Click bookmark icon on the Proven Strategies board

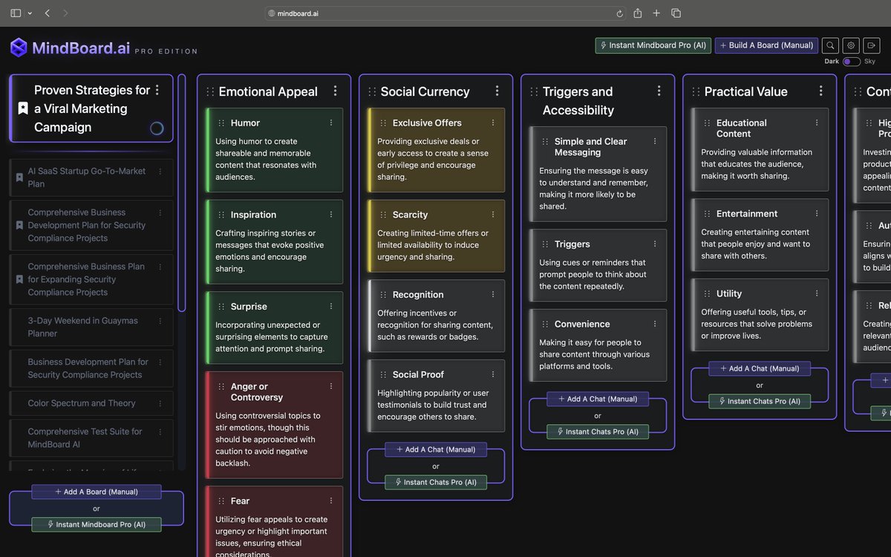(23, 108)
